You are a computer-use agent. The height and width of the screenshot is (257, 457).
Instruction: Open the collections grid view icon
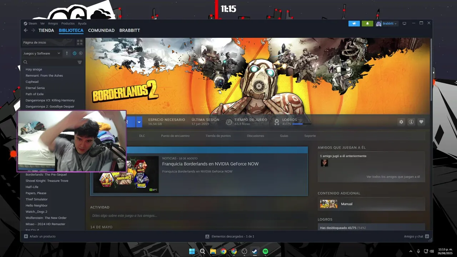click(80, 42)
